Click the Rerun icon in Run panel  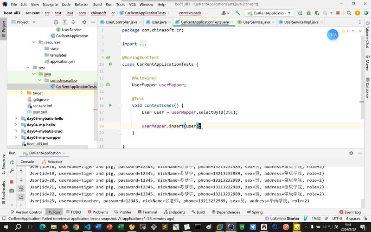(x=12, y=162)
